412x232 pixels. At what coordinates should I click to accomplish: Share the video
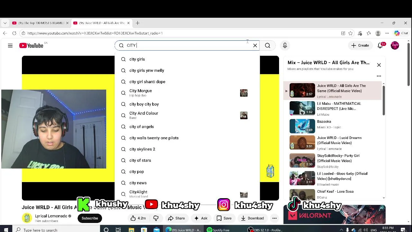(176, 218)
